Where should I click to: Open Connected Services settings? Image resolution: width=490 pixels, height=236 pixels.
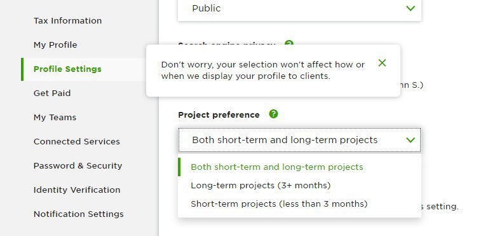tap(76, 141)
